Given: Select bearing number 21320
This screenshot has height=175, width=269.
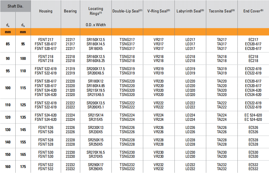Looking at the screenshot, I should [x=70, y=90].
